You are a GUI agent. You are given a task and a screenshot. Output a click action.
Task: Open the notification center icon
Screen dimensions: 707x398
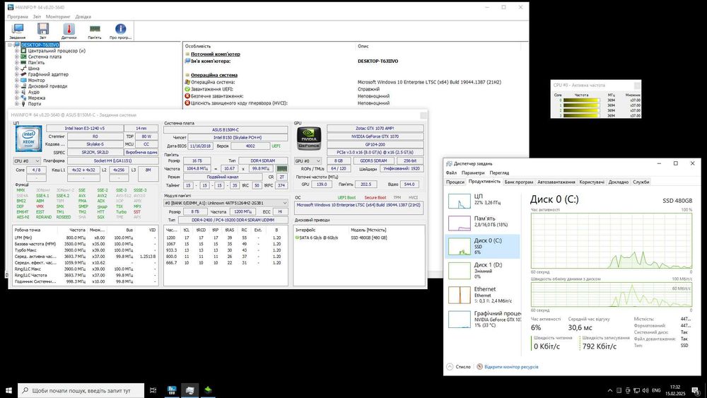695,390
